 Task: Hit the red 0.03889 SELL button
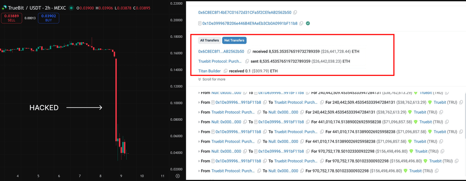(x=12, y=18)
